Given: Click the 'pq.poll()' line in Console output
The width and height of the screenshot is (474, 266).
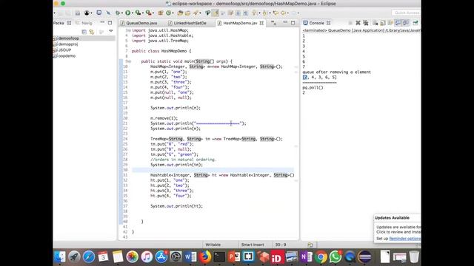Looking at the screenshot, I should [x=313, y=87].
